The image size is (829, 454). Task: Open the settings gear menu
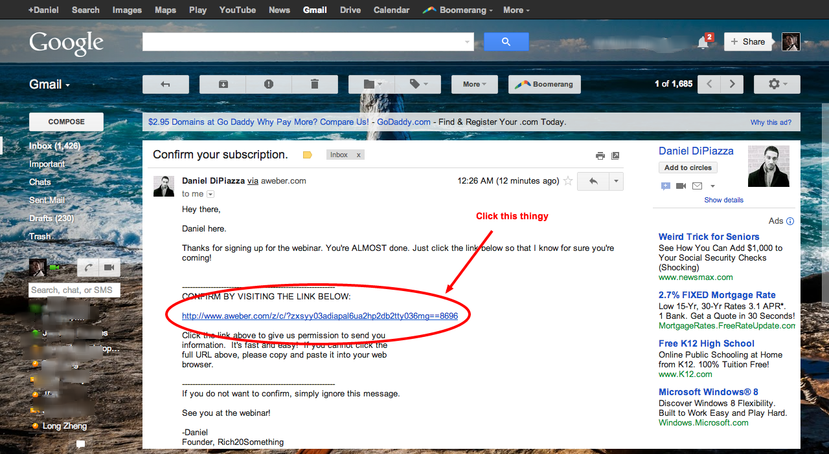[777, 84]
